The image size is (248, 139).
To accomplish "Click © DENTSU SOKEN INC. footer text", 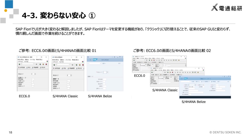I will coord(225,132).
